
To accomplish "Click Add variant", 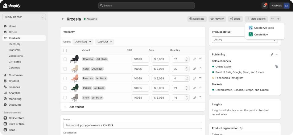I will pyautogui.click(x=74, y=107).
